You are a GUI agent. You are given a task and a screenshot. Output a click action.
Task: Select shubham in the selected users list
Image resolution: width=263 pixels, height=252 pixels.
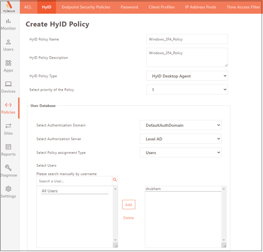[183, 189]
